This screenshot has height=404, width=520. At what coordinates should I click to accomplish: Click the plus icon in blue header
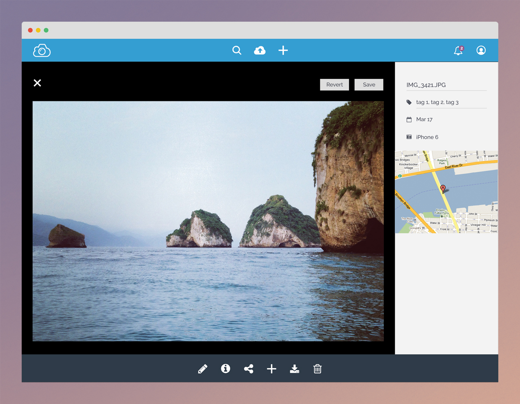[x=283, y=50]
